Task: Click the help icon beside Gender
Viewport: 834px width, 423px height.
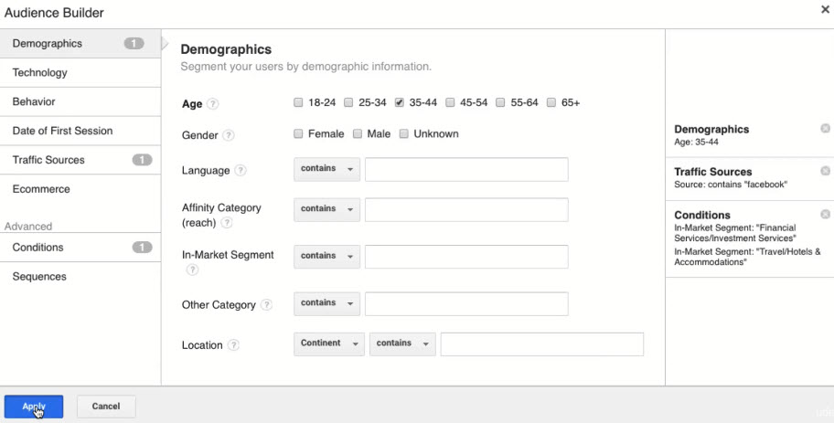Action: coord(229,135)
